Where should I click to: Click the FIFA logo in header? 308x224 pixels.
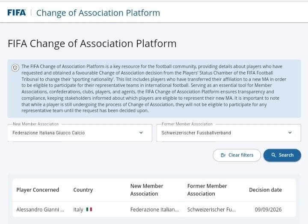17,13
